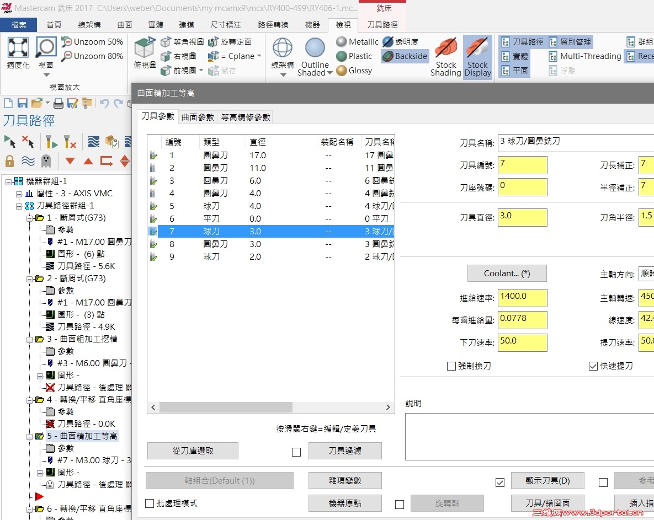Image resolution: width=654 pixels, height=520 pixels.
Task: Click the 機器原點 button
Action: [345, 503]
